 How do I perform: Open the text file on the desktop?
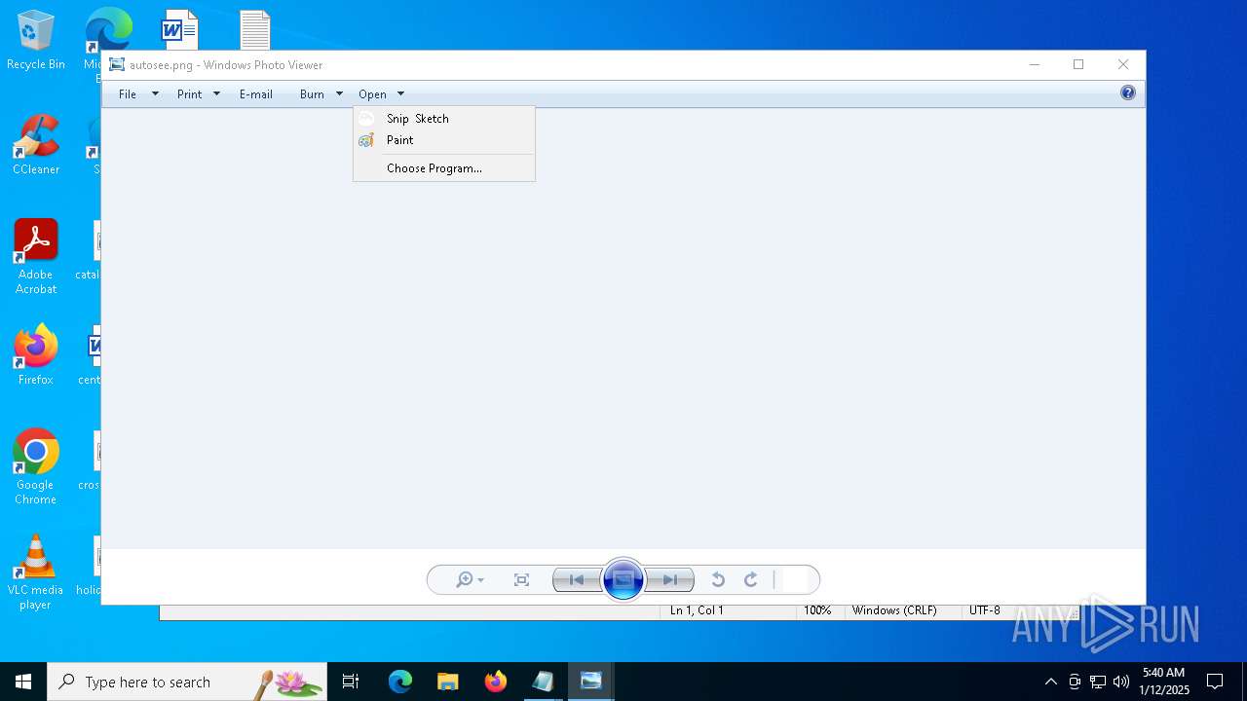tap(255, 29)
